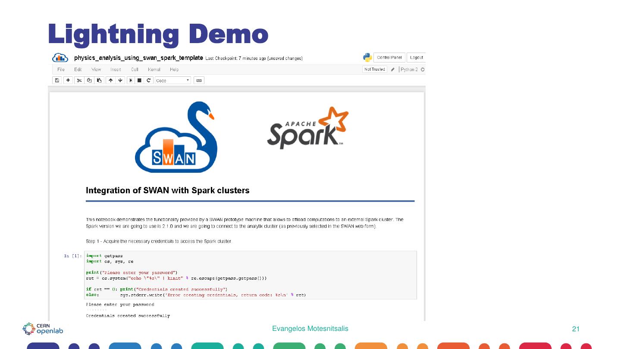Cut selected cell with scissors icon
621x349 pixels.
pyautogui.click(x=79, y=80)
